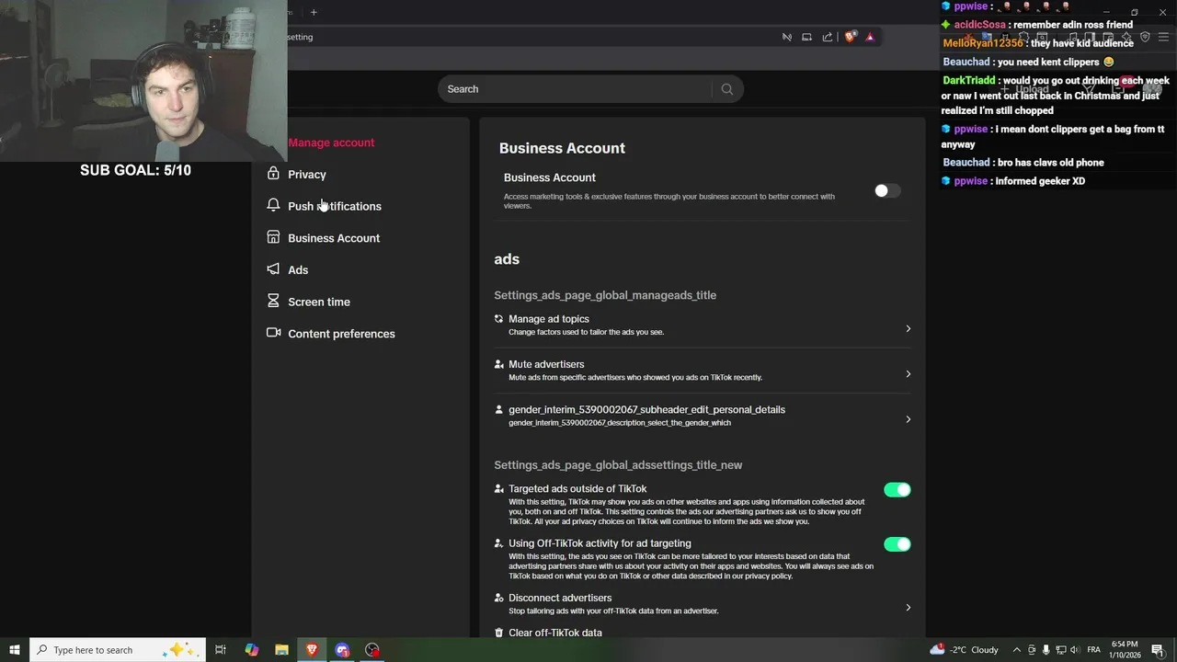The height and width of the screenshot is (662, 1177).
Task: Open OBS Studio from the taskbar
Action: (372, 650)
